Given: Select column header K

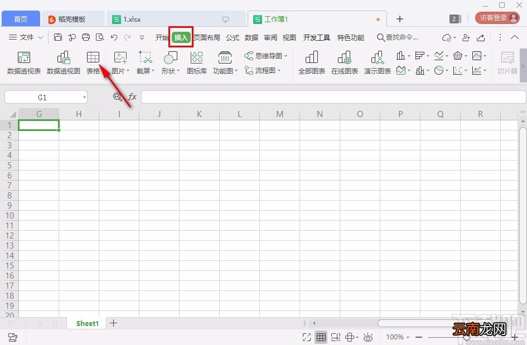Looking at the screenshot, I should click(x=199, y=114).
